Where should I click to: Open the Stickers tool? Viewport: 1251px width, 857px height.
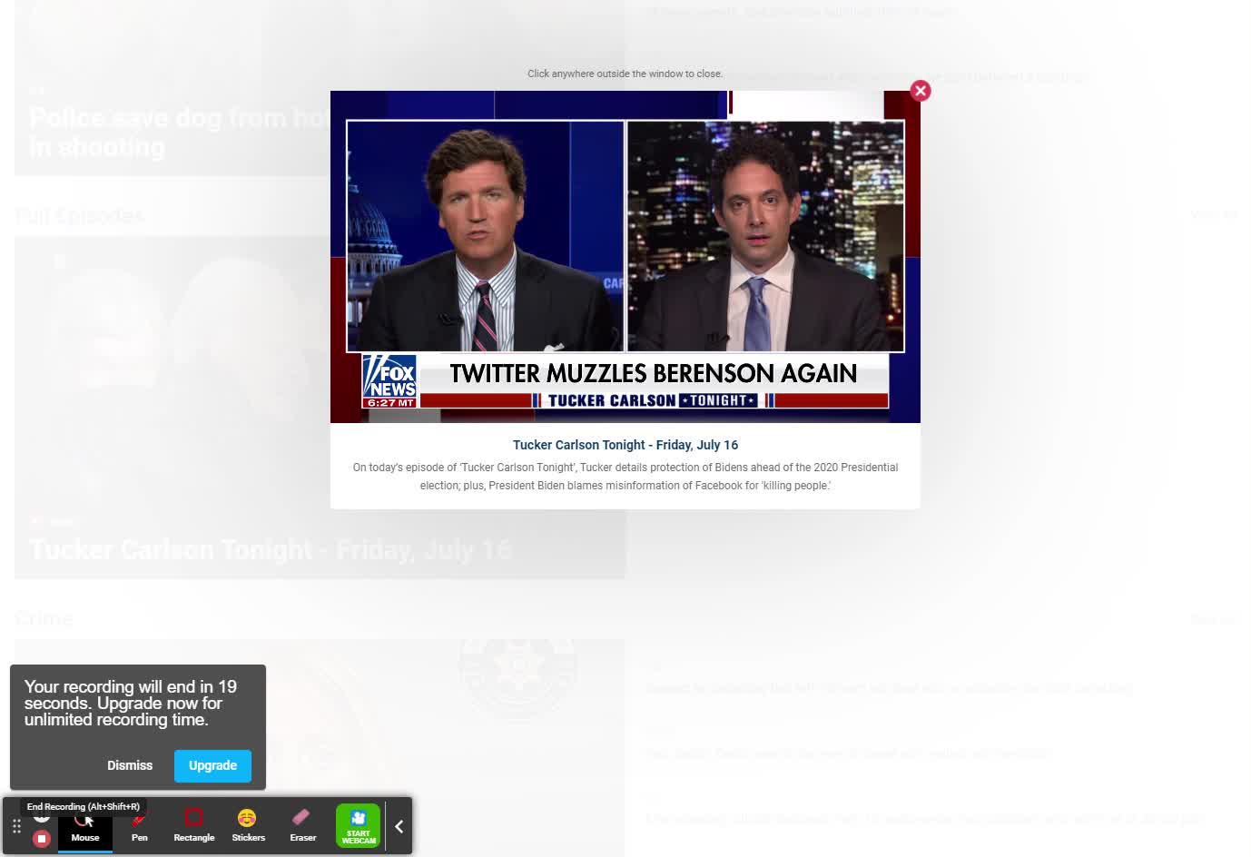(248, 827)
